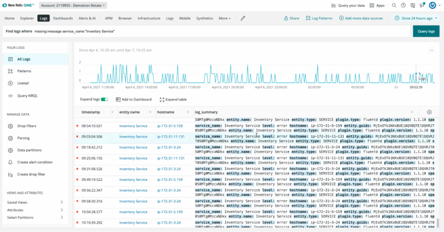This screenshot has width=444, height=232.
Task: Open hostname link in 09:25:06.155 row
Action: 171,158
